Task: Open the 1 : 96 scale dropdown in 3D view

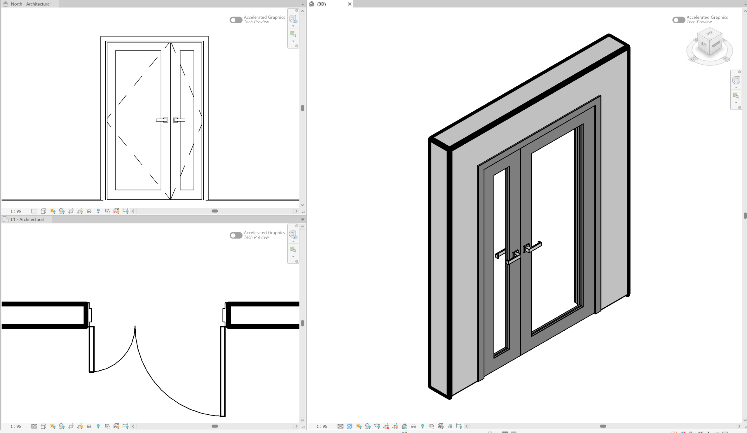Action: tap(322, 426)
